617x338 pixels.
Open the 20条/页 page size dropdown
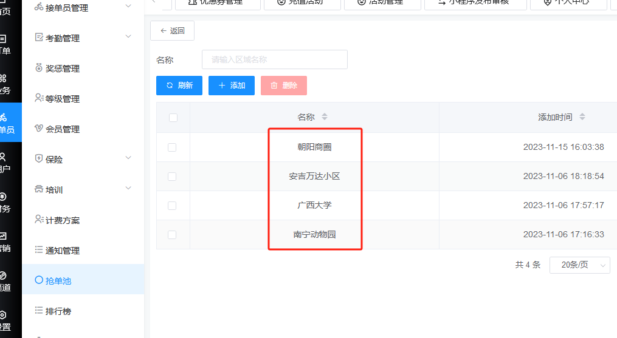[x=580, y=265]
